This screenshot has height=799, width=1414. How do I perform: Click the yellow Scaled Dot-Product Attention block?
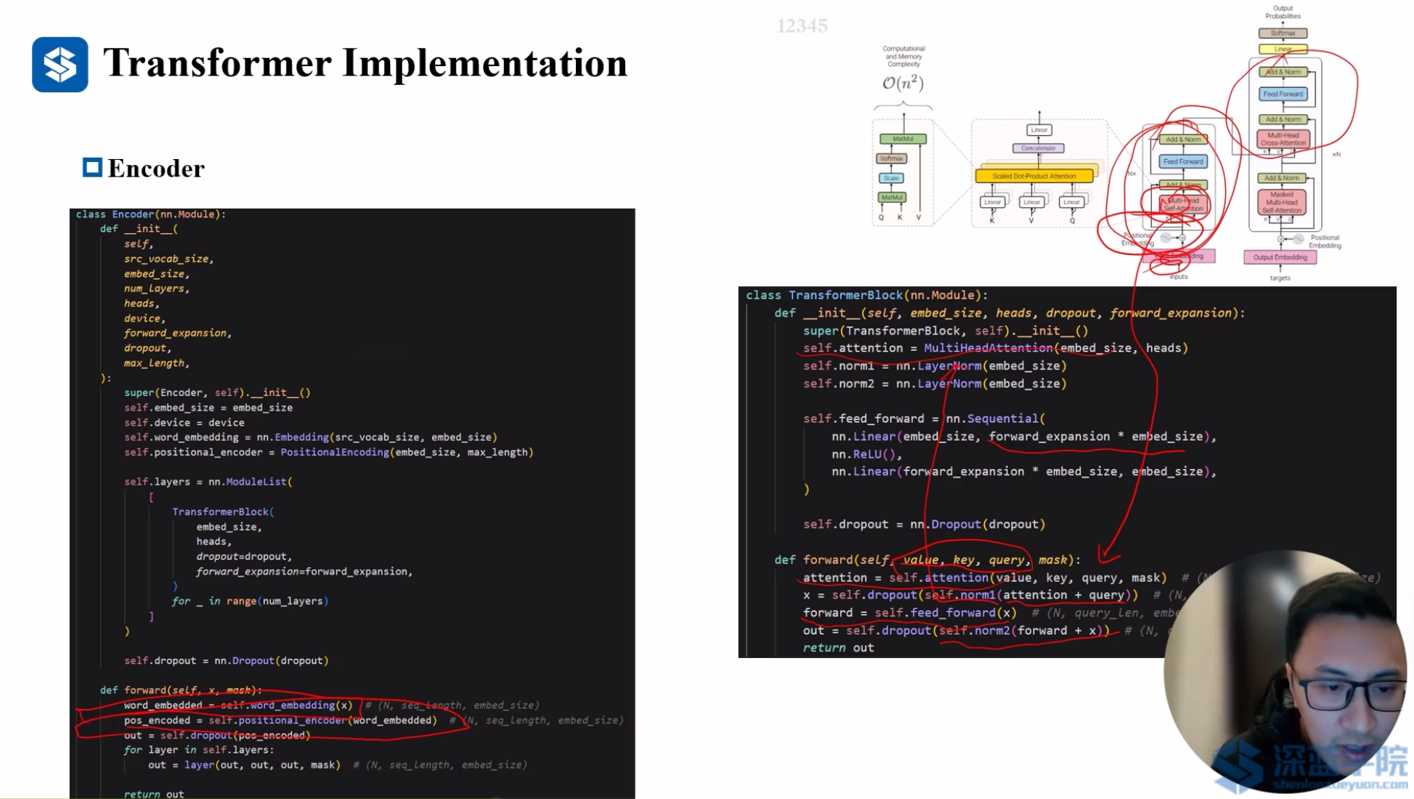pyautogui.click(x=1034, y=176)
